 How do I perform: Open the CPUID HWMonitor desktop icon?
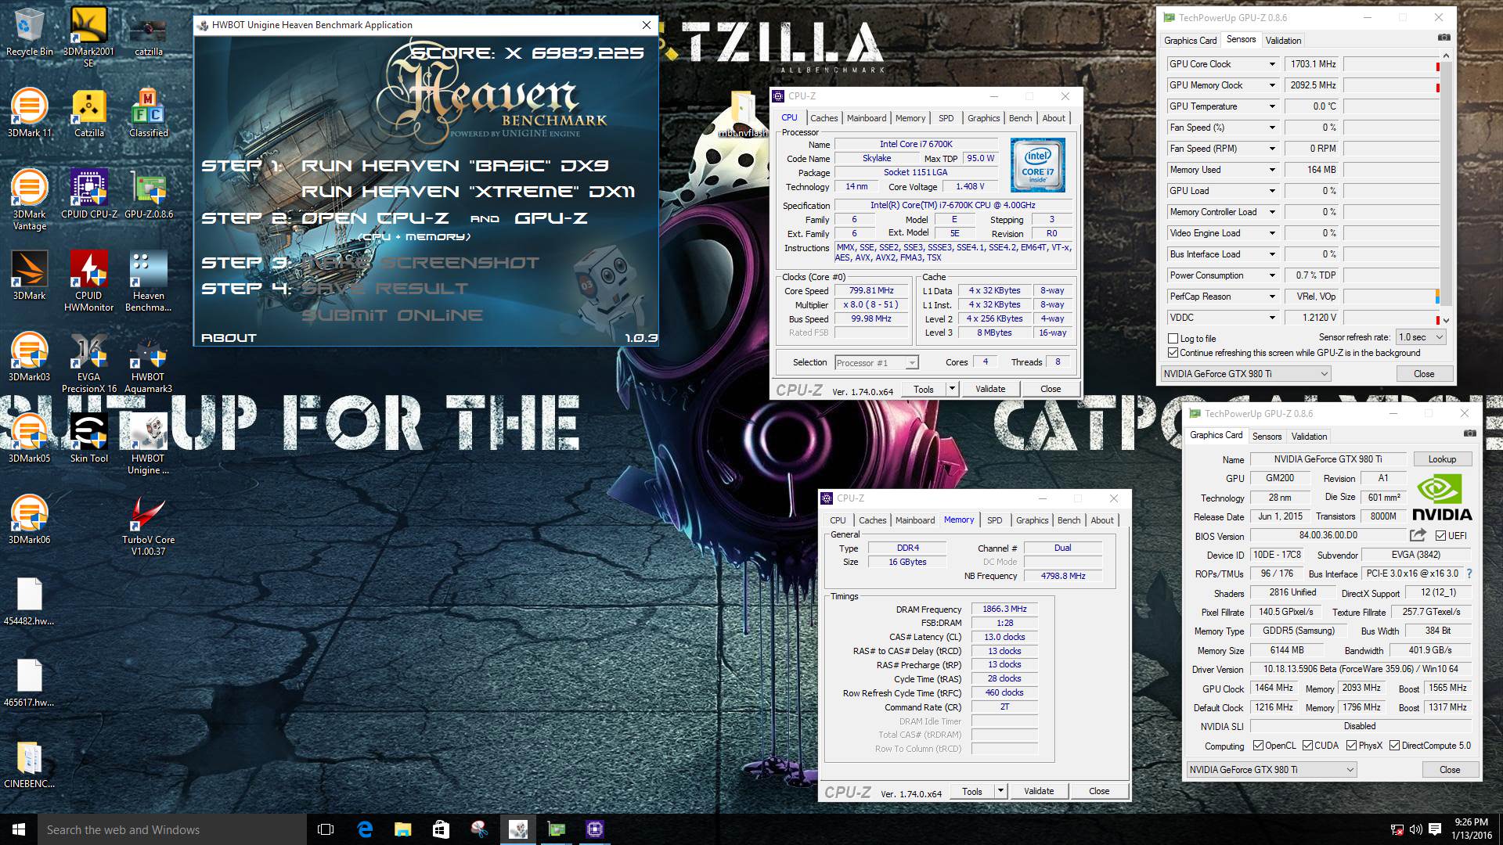(88, 282)
